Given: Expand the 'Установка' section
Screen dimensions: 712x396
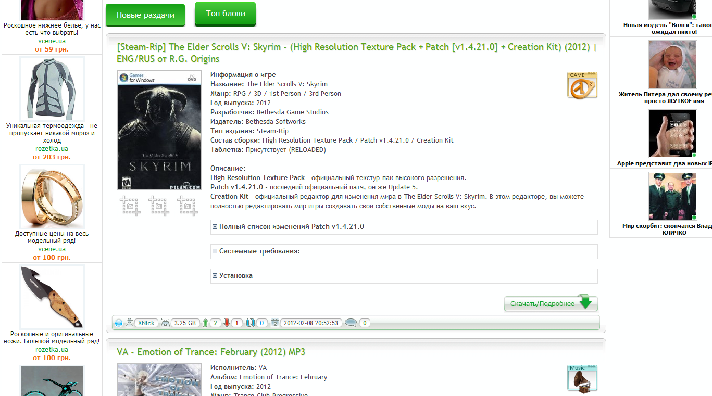Looking at the screenshot, I should pyautogui.click(x=404, y=276).
